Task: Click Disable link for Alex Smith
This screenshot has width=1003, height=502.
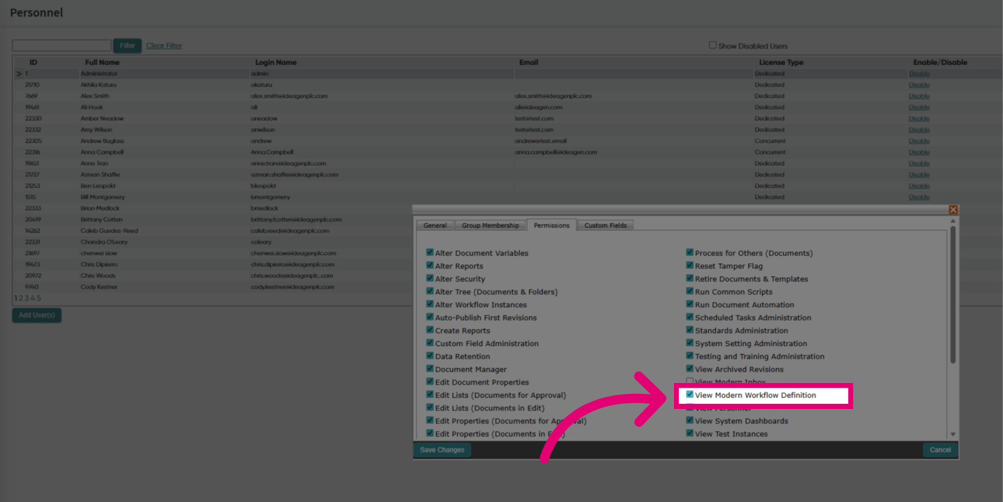Action: (x=919, y=96)
